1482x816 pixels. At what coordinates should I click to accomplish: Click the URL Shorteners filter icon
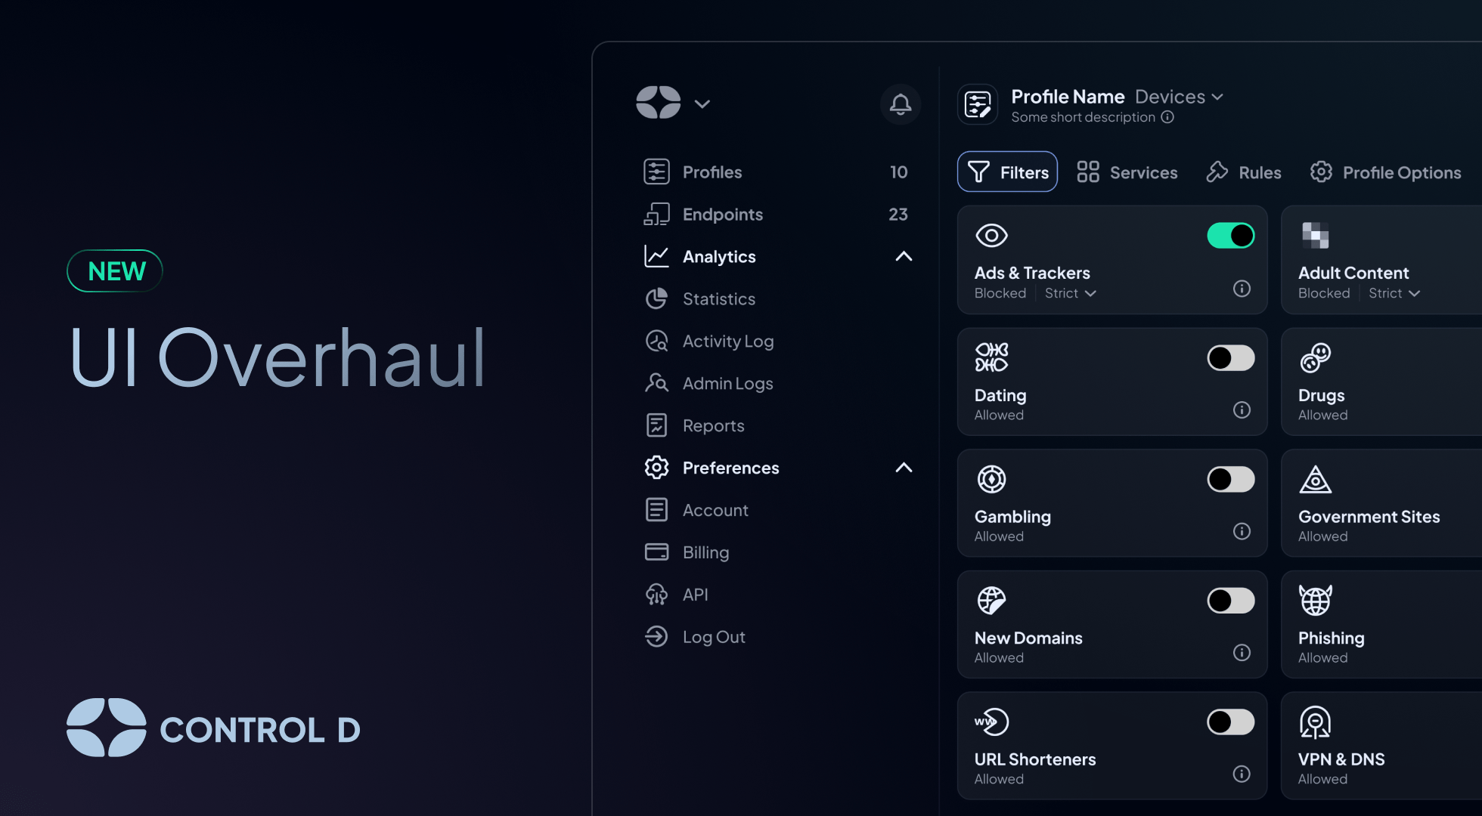pyautogui.click(x=991, y=721)
